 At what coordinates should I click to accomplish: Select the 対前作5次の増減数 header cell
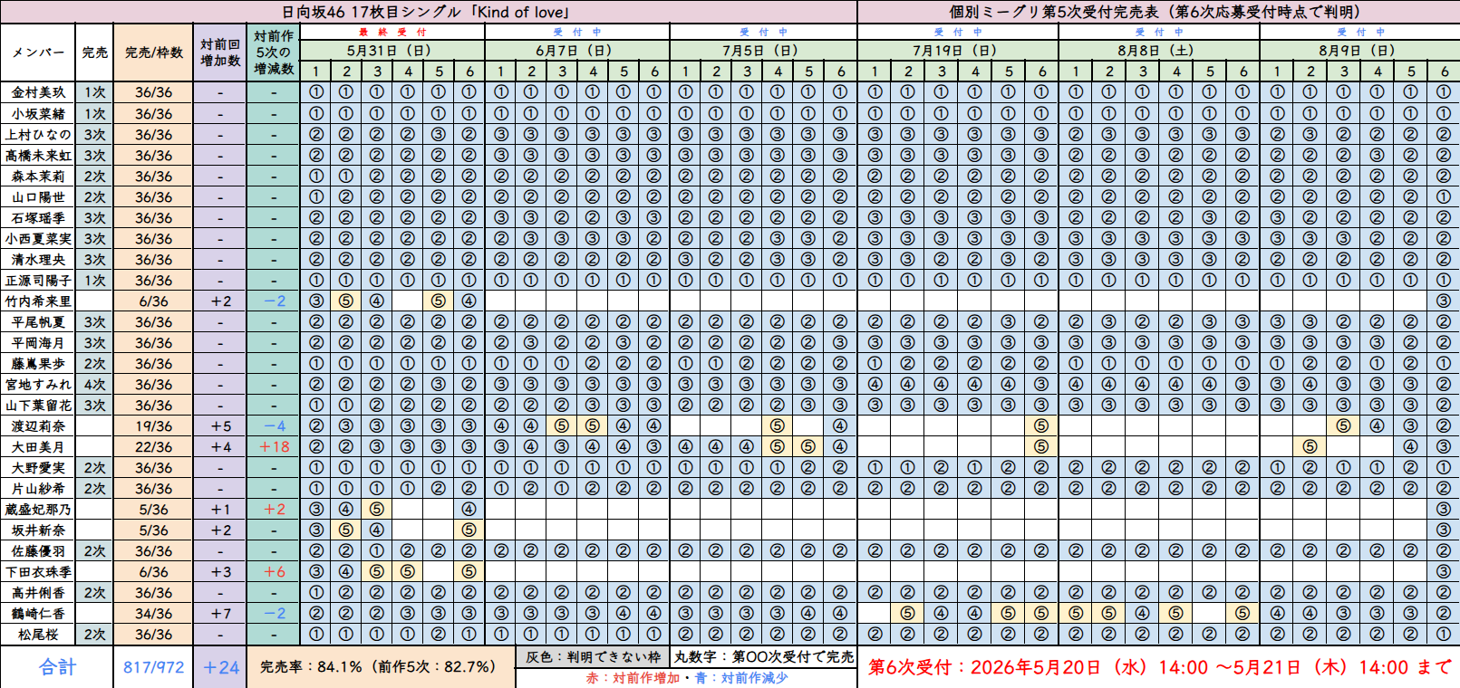pos(274,53)
